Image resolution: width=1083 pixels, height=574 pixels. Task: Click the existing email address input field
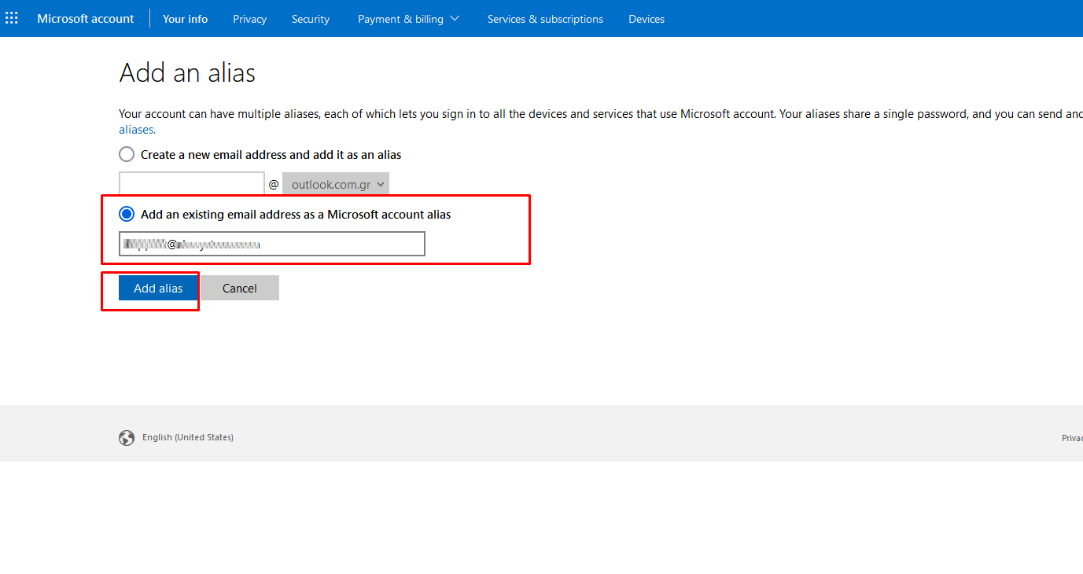point(271,244)
